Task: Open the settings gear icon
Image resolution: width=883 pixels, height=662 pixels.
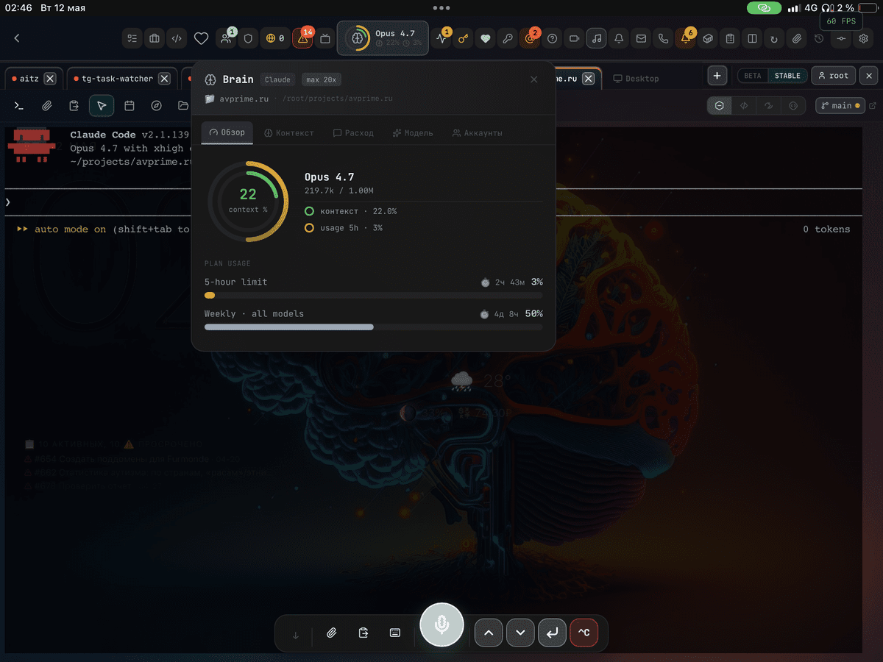Action: 864,38
